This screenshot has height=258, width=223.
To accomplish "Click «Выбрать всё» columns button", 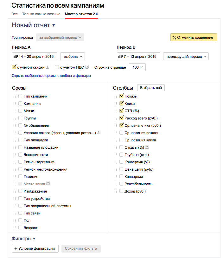I will [x=151, y=88].
